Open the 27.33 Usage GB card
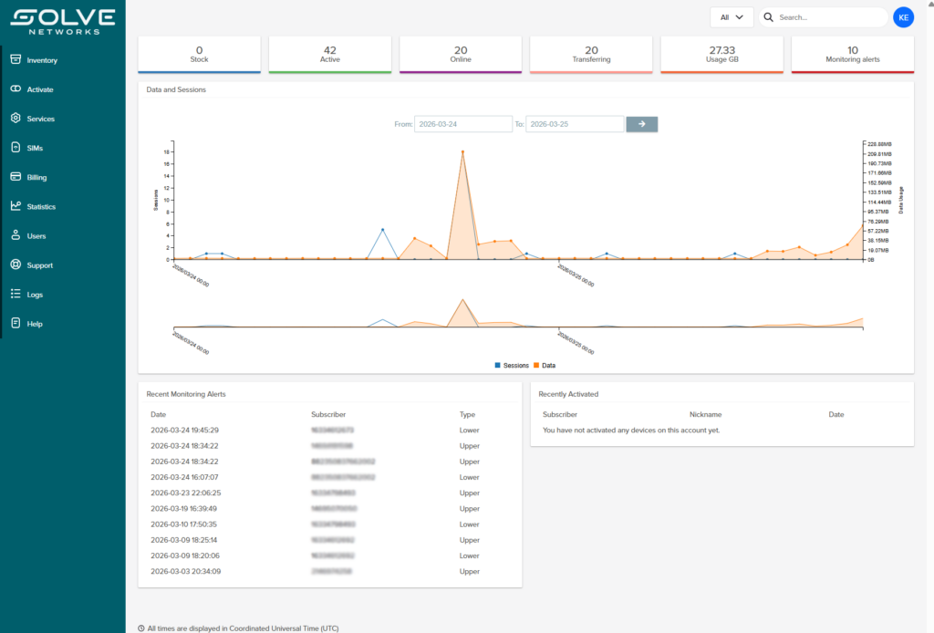 point(722,54)
